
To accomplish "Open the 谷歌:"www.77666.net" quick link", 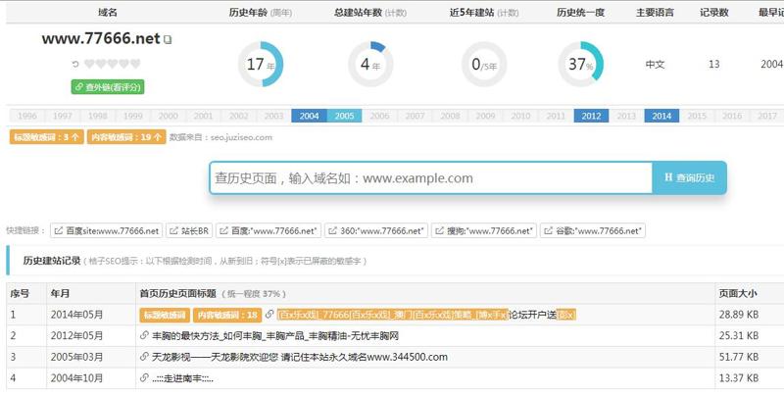I will [x=593, y=230].
